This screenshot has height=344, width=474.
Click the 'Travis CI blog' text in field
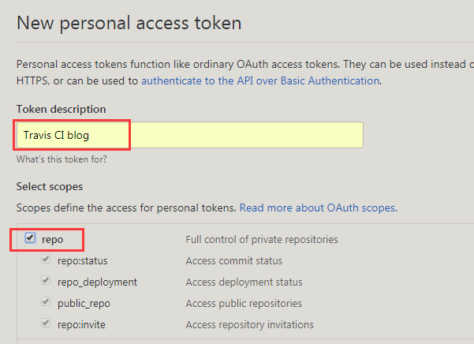[x=56, y=135]
